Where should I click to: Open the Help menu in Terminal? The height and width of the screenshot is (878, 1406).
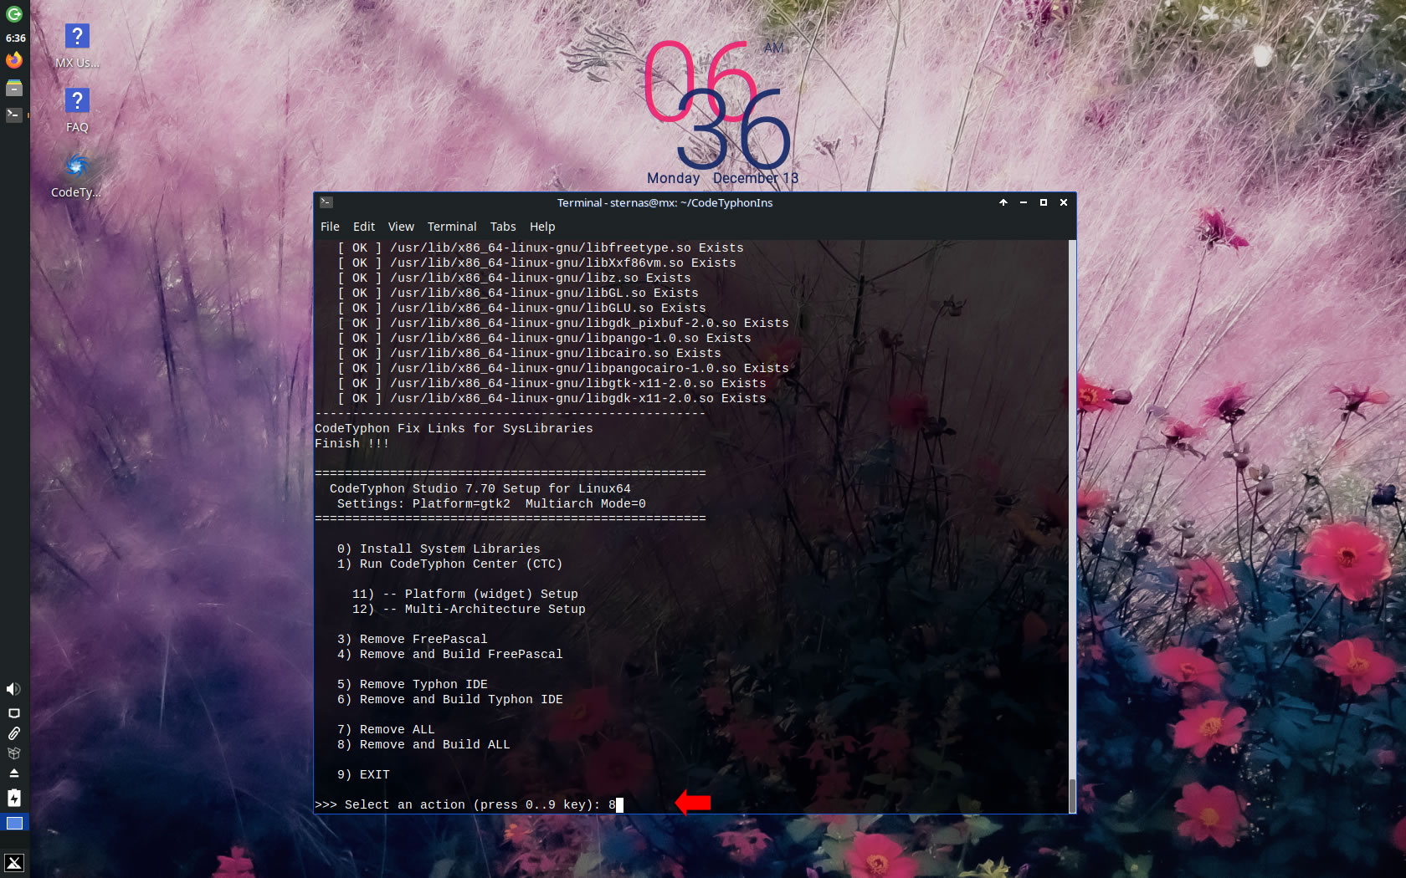[x=542, y=227]
